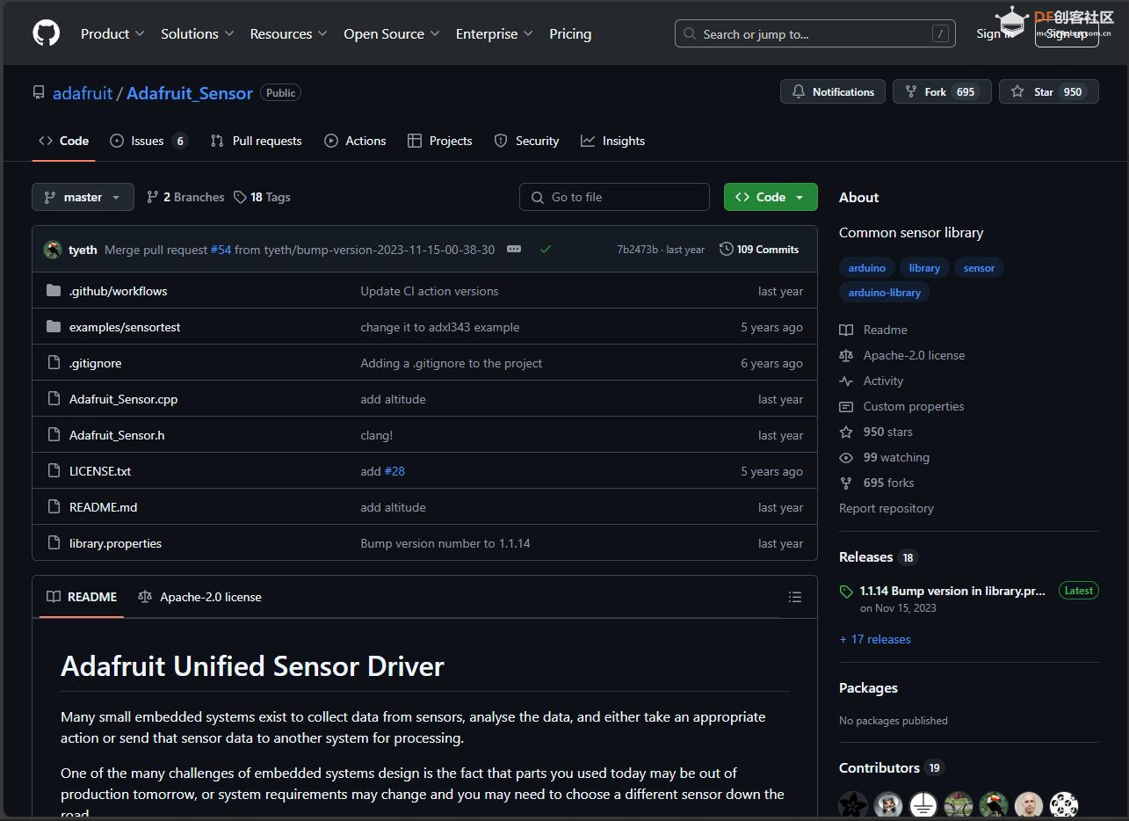
Task: Open README outline list icon
Action: [795, 597]
